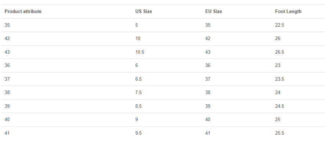Select foot length 25.5 value
This screenshot has height=153, width=325.
point(280,133)
